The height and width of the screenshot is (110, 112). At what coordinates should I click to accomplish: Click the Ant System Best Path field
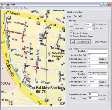98,51
